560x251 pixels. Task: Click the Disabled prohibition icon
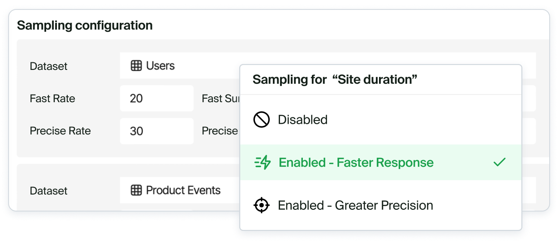click(x=262, y=120)
